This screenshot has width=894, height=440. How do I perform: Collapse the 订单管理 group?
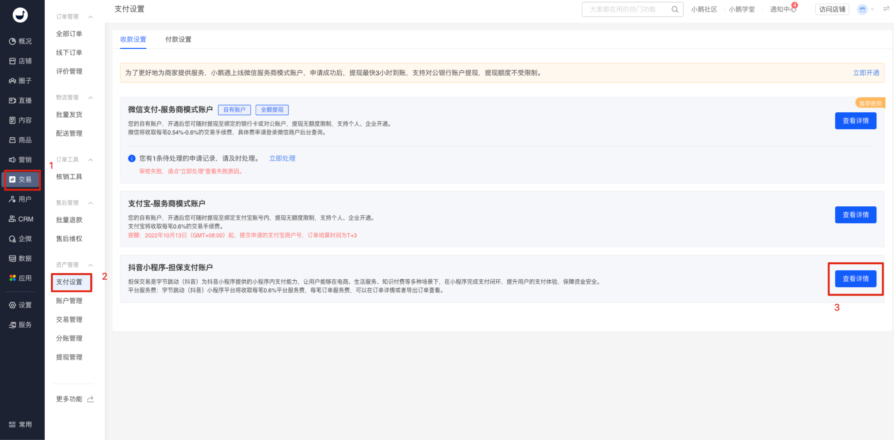(91, 17)
